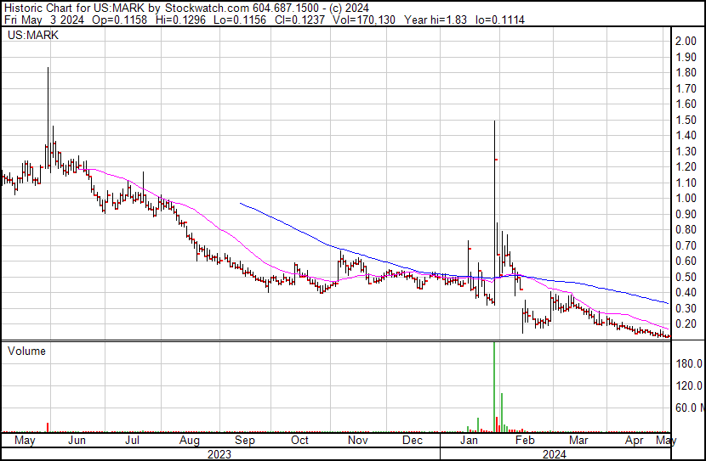Viewport: 706px width, 461px height.
Task: Click the red volume bar in late May 2023
Action: click(x=48, y=427)
